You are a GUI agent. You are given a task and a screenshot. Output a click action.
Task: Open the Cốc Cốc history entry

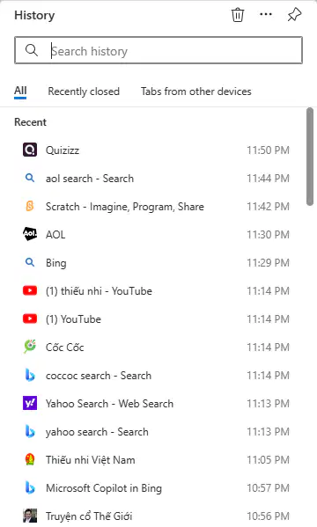156,347
